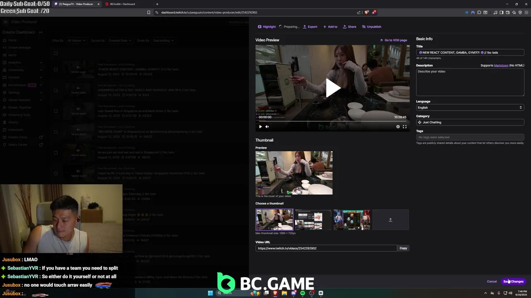
Task: Click the Unpublish button
Action: click(x=371, y=26)
